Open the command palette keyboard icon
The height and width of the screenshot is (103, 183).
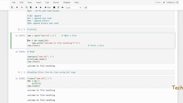[x=86, y=7]
